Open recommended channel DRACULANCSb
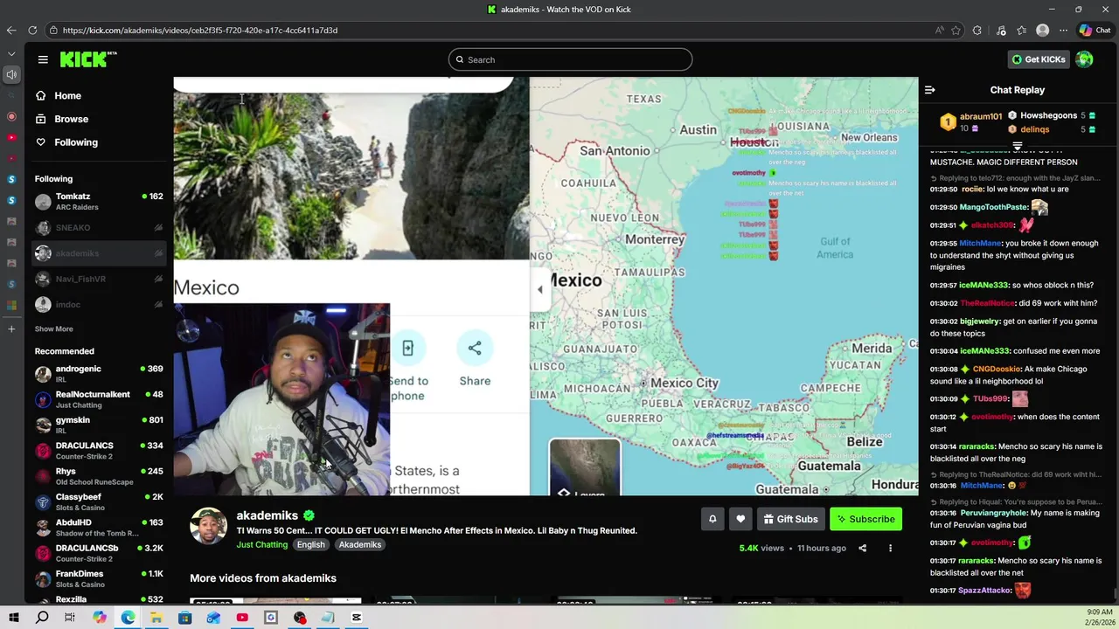This screenshot has width=1119, height=629. pyautogui.click(x=99, y=553)
